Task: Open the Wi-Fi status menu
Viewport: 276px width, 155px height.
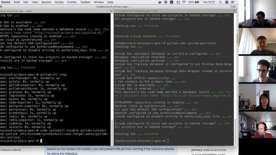Action: pos(184,2)
